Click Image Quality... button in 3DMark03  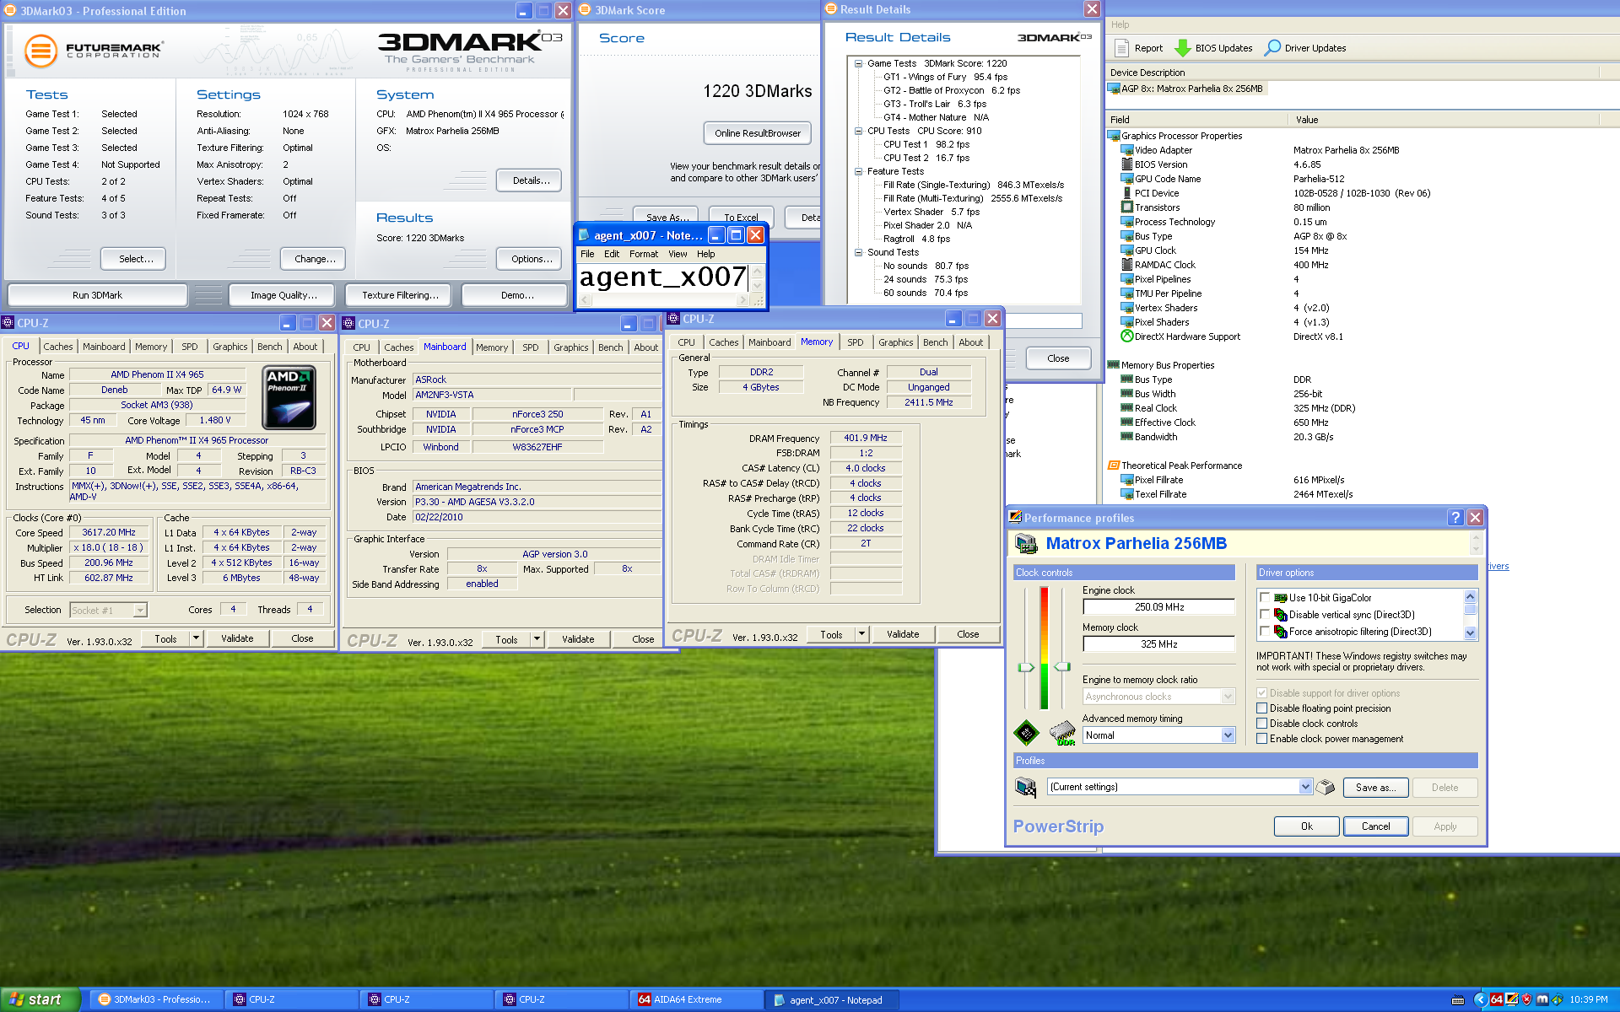[x=283, y=295]
